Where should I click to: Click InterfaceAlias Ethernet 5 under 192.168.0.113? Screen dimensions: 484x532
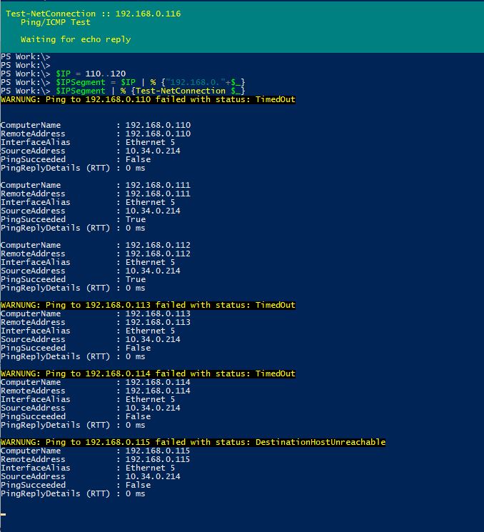click(x=150, y=331)
